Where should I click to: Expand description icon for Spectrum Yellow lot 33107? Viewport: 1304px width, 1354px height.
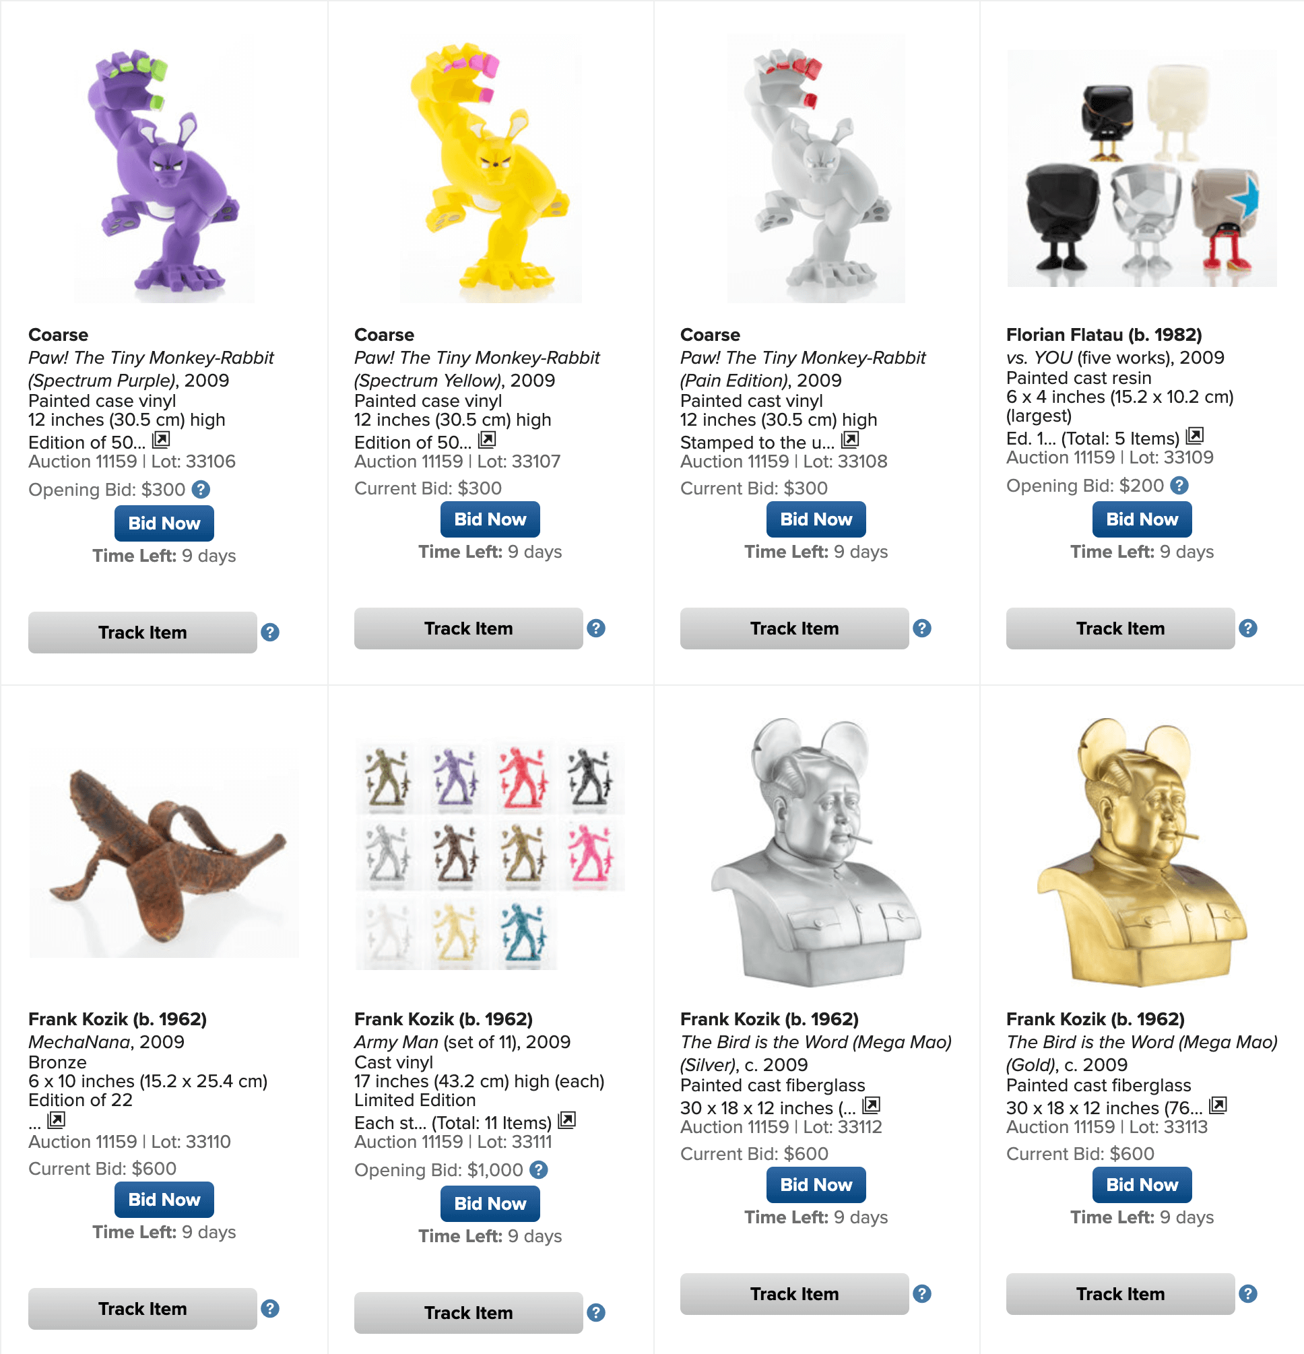(487, 439)
